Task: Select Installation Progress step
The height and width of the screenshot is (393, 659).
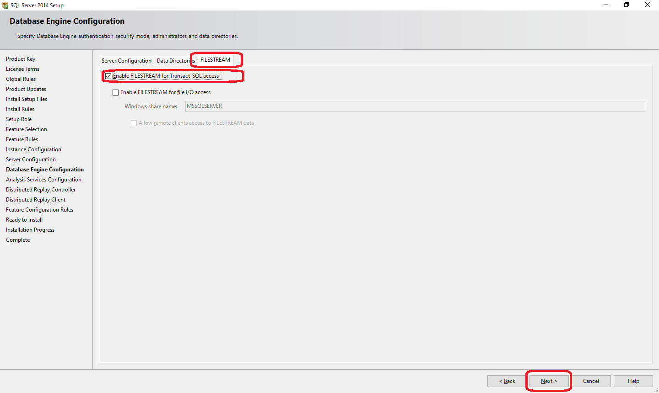Action: click(30, 230)
